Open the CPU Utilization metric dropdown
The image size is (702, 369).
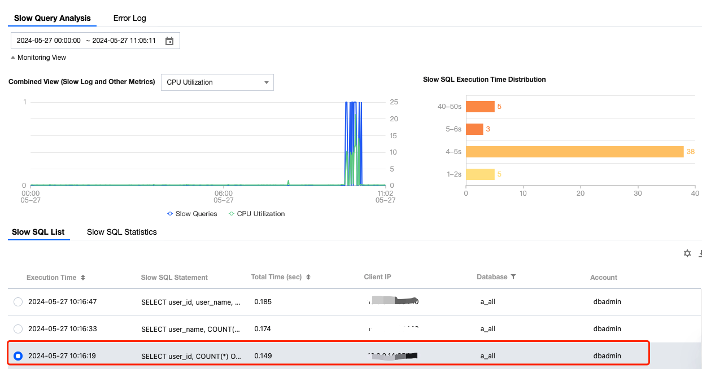(x=217, y=82)
